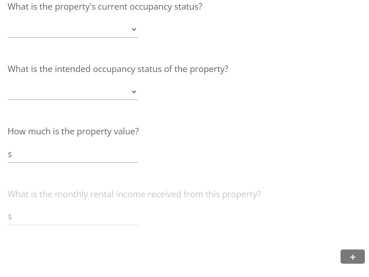Click the dollar sign beside monthly rental income
369x277 pixels.
click(10, 217)
